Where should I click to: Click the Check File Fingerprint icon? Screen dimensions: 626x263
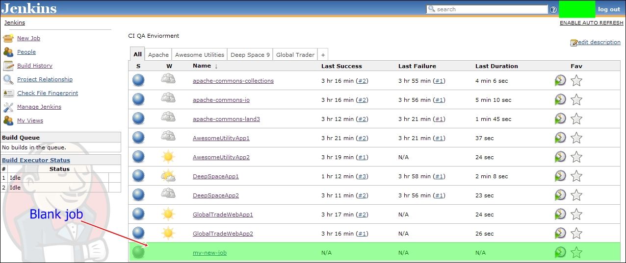pos(8,93)
